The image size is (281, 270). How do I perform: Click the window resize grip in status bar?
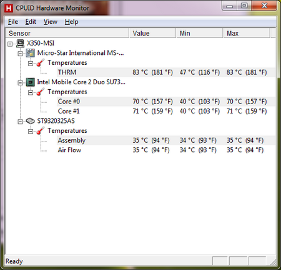pos(274,262)
